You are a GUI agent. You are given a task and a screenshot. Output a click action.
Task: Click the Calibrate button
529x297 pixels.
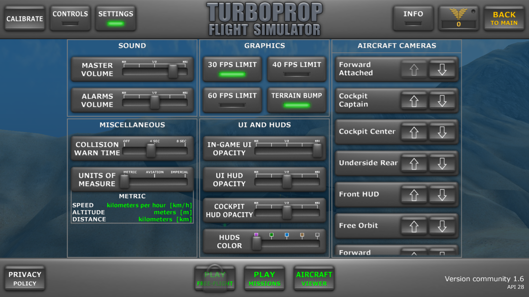25,19
